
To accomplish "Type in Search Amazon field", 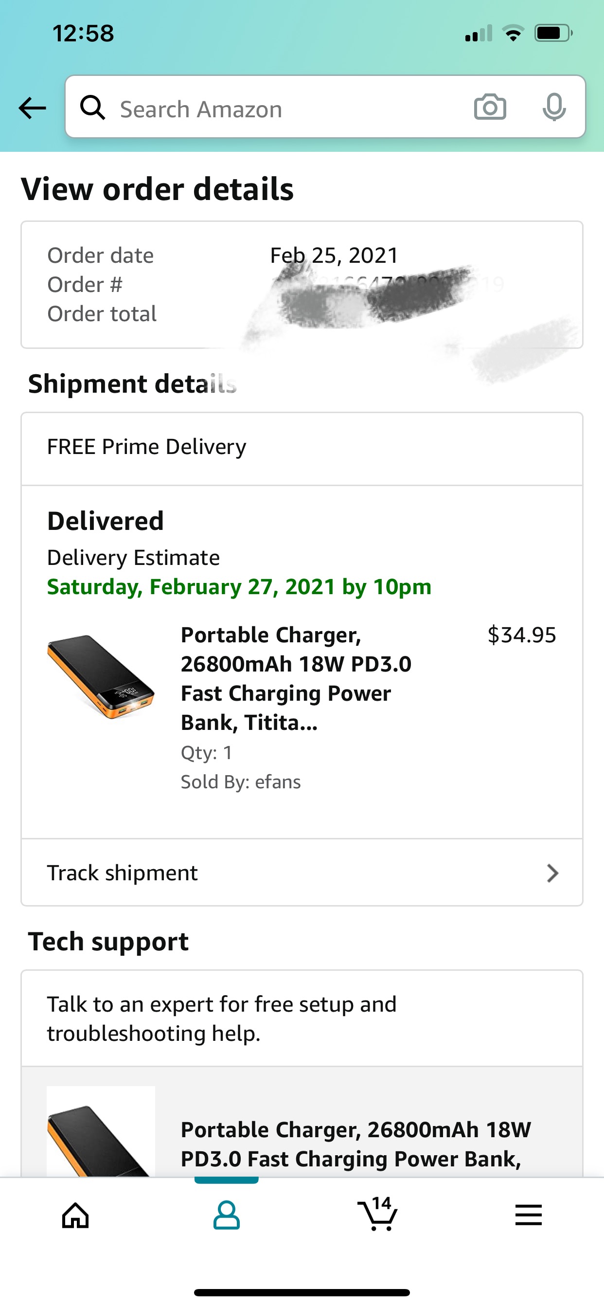I will (x=284, y=109).
